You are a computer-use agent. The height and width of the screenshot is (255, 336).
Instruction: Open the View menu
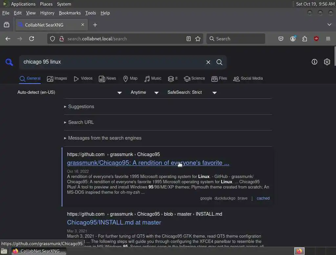[31, 13]
